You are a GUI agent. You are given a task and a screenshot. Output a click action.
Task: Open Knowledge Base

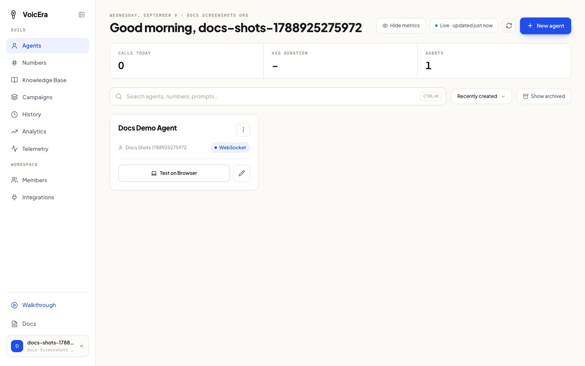tap(48, 80)
